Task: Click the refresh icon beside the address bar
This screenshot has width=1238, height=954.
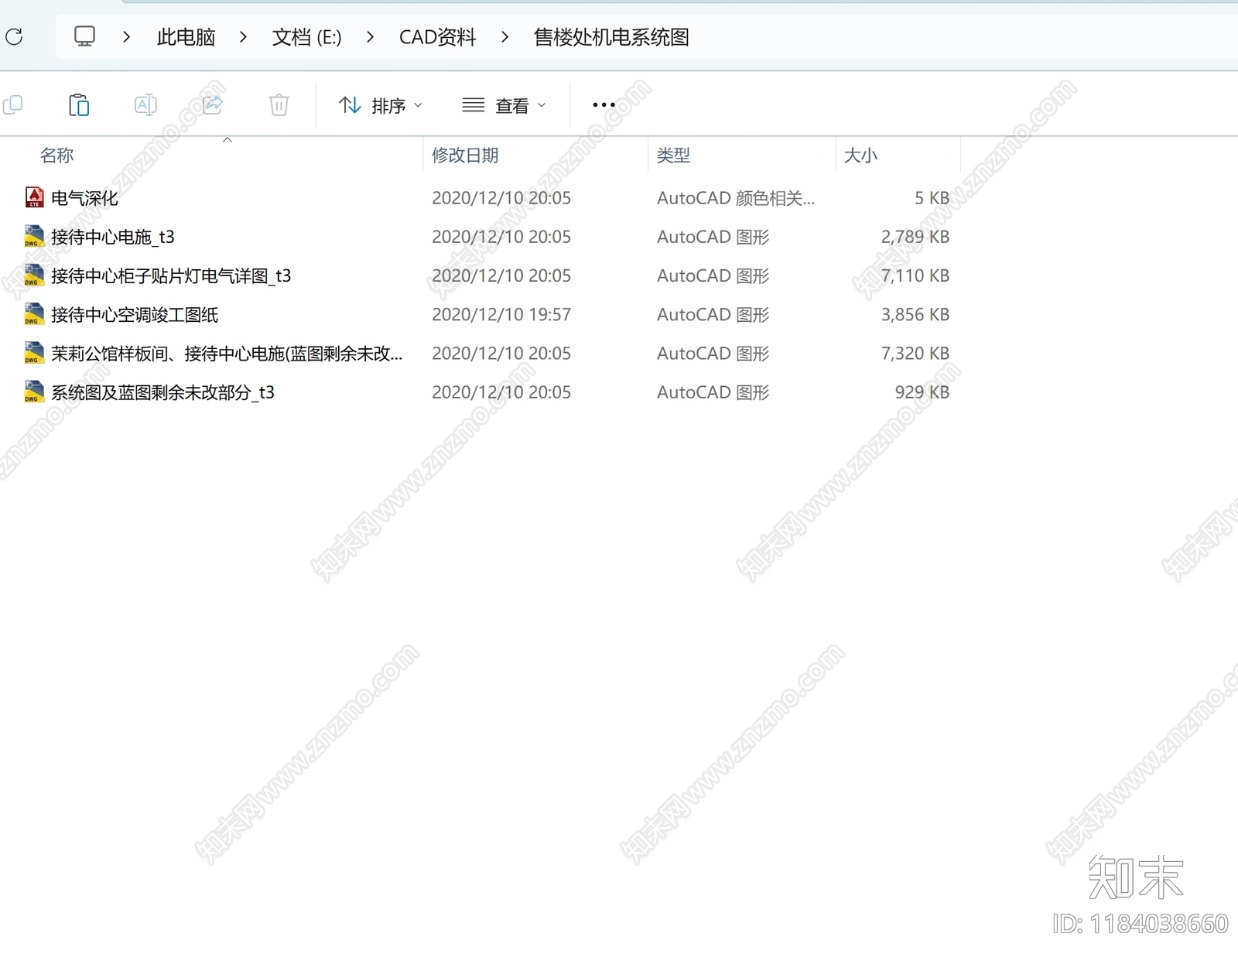Action: [14, 36]
